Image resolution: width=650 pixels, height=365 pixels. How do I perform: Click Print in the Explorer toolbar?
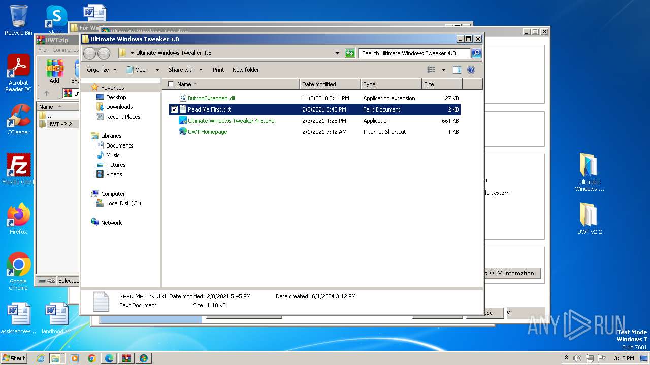pyautogui.click(x=218, y=70)
